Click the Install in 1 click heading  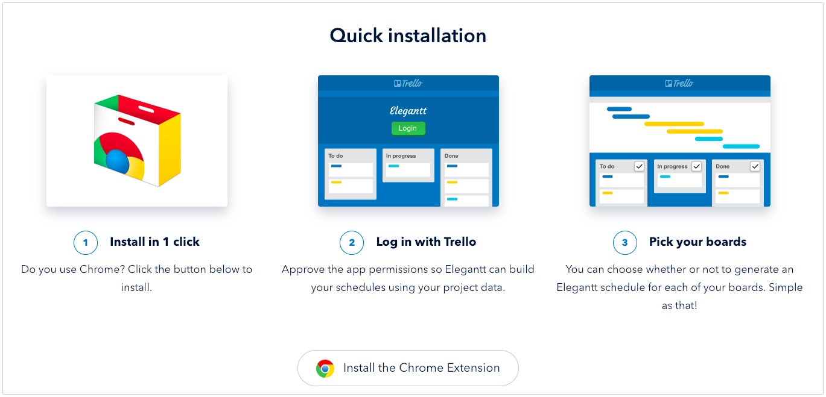(154, 242)
